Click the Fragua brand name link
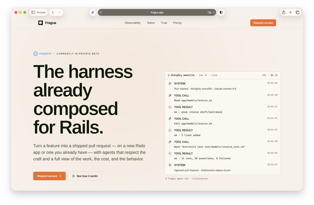The image size is (314, 205). [x=51, y=23]
